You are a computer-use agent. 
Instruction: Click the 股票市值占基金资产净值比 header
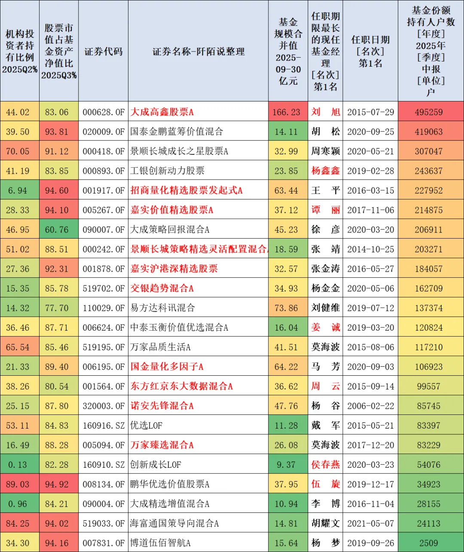click(x=59, y=52)
